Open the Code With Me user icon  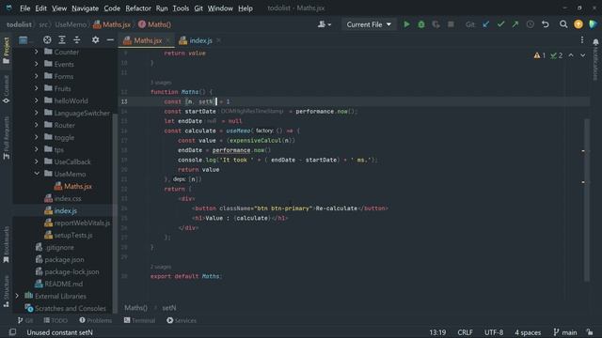coord(324,24)
